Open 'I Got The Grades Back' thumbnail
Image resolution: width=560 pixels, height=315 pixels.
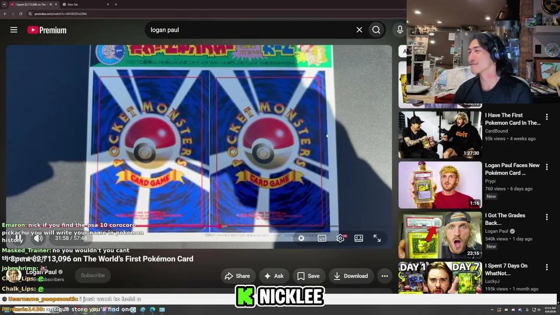click(440, 235)
